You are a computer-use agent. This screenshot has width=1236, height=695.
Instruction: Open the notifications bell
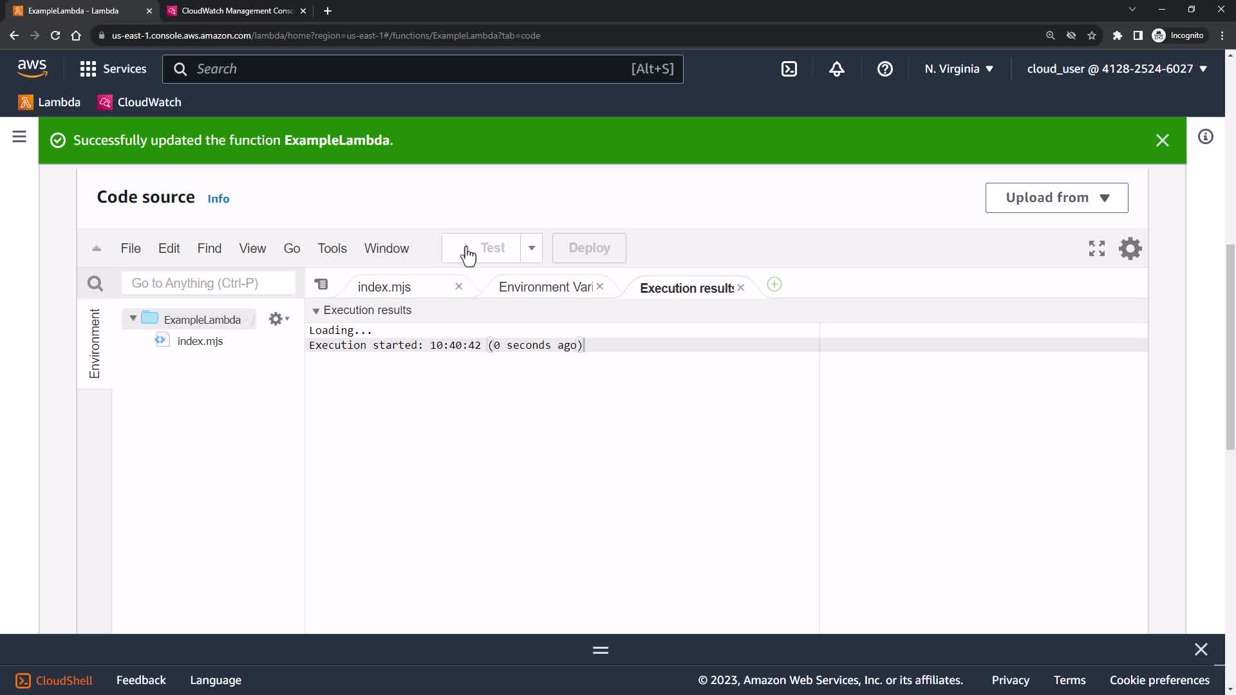836,69
